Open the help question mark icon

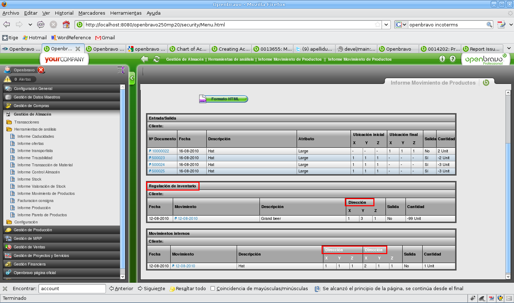tap(453, 59)
